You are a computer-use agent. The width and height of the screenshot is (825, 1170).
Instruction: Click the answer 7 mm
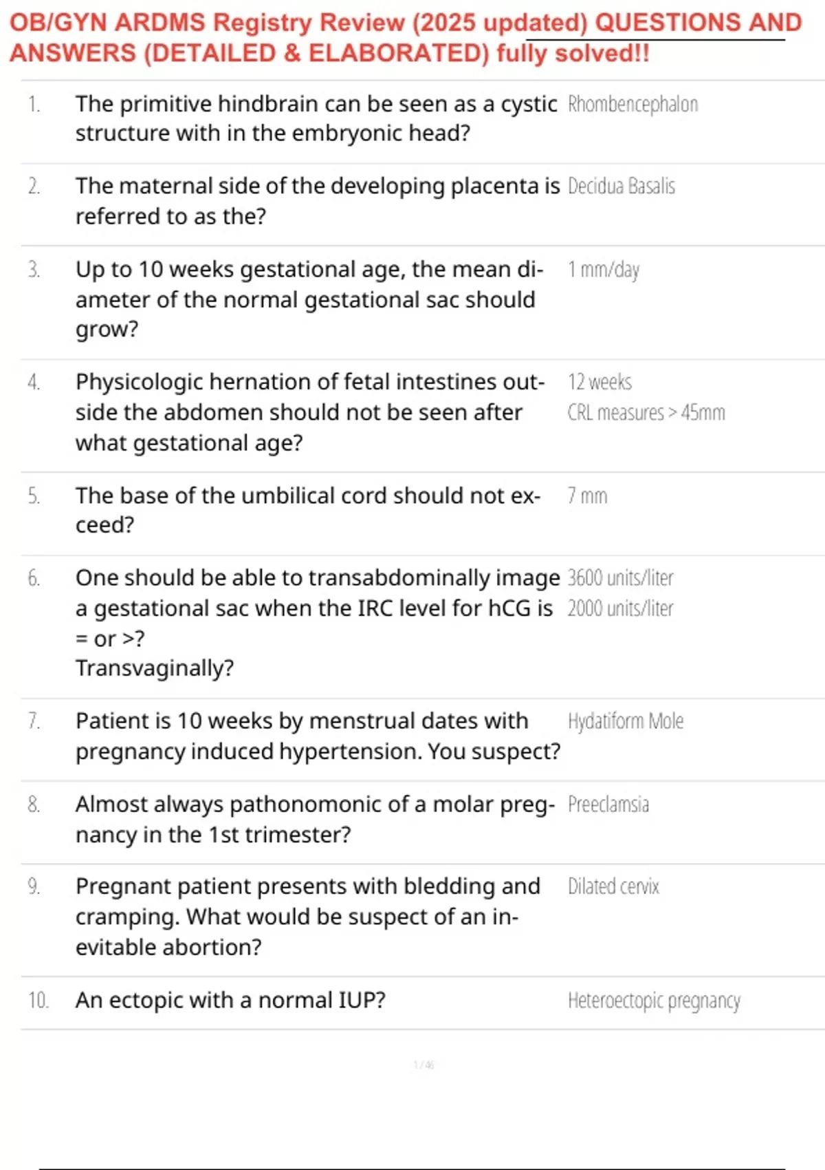pos(588,496)
